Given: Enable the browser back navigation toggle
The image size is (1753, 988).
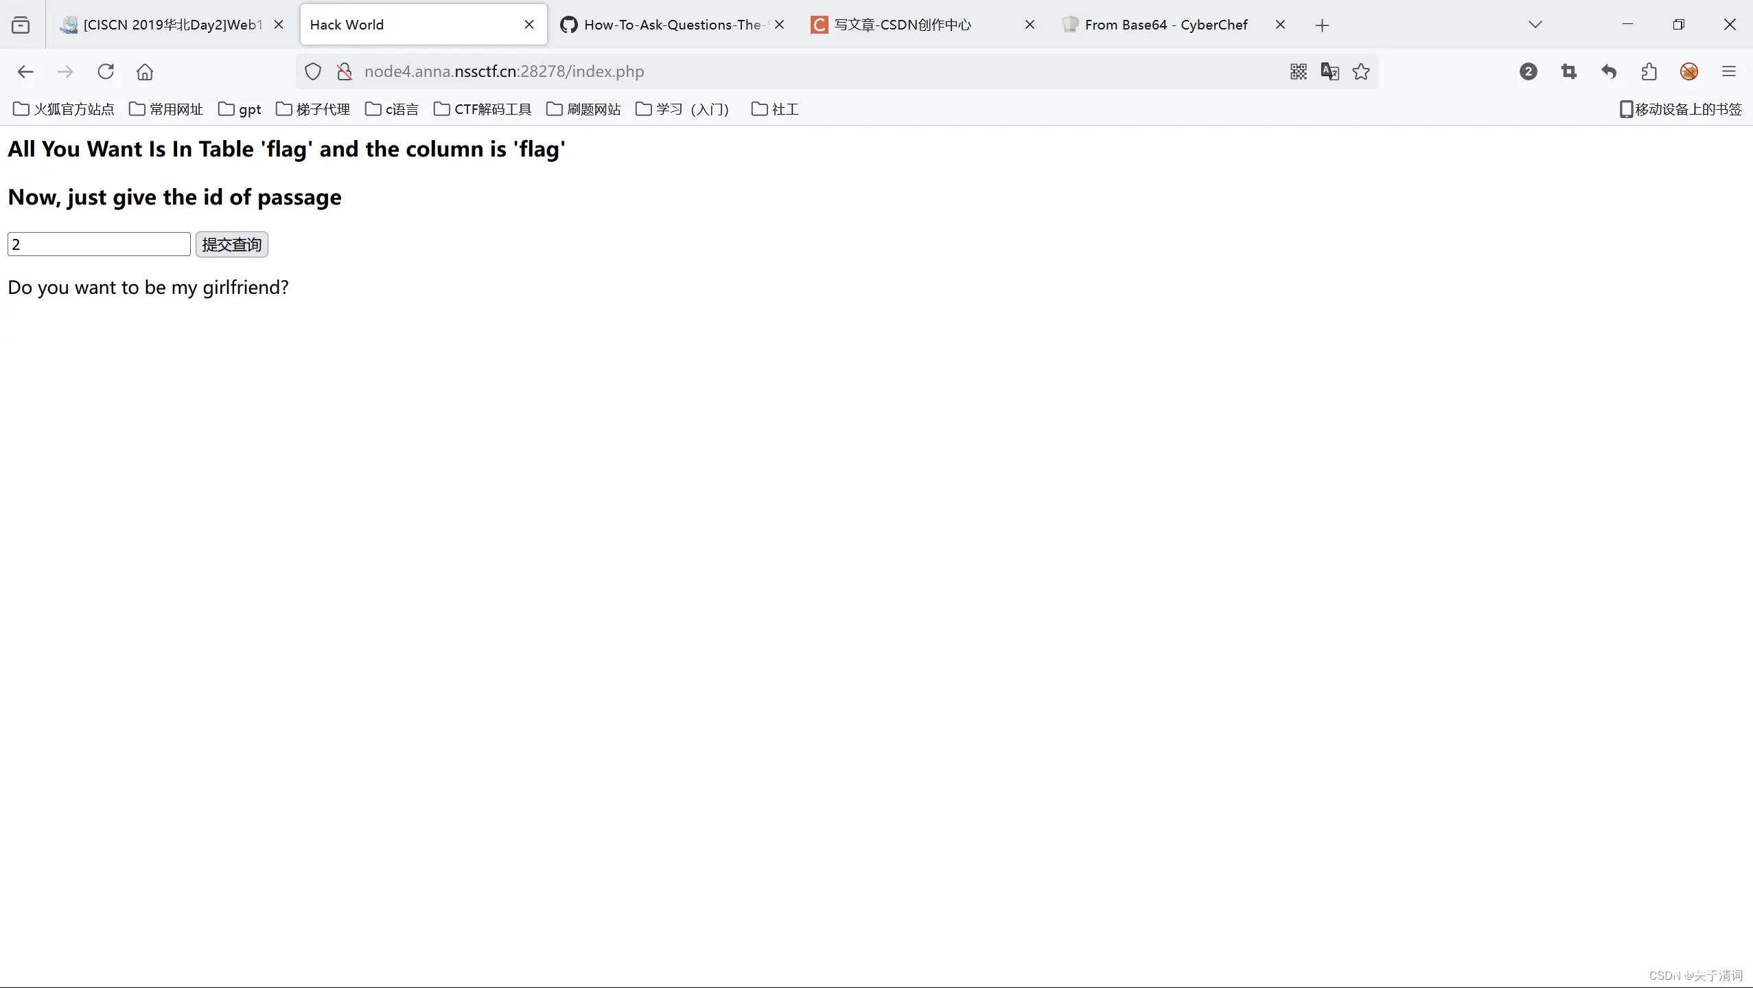Looking at the screenshot, I should [25, 71].
